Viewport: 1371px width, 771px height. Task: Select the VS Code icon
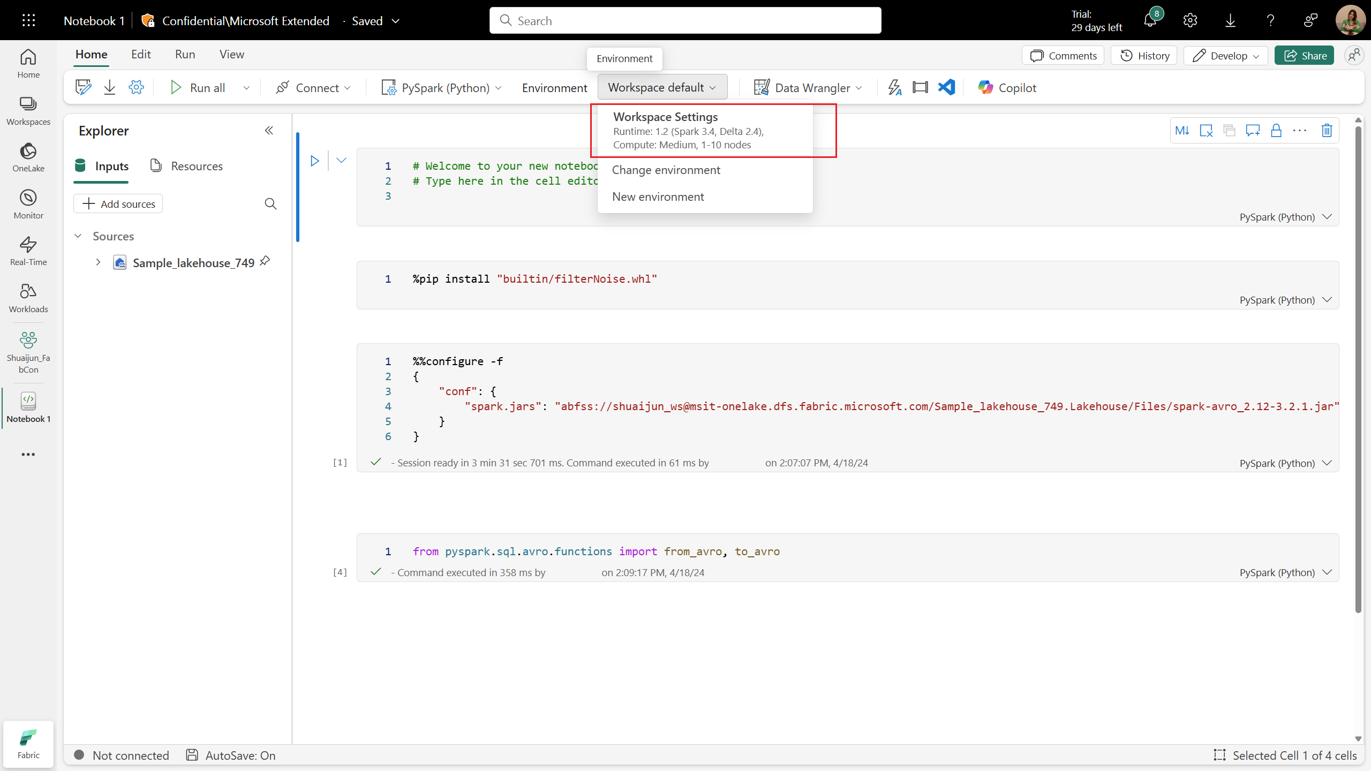point(947,88)
